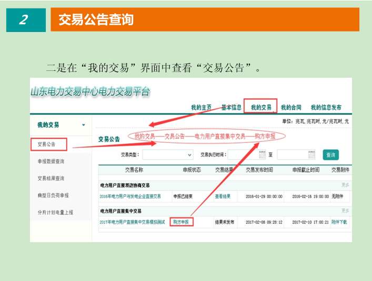
Task: Select 典型日负荷申报 in the sidebar
Action: [53, 195]
